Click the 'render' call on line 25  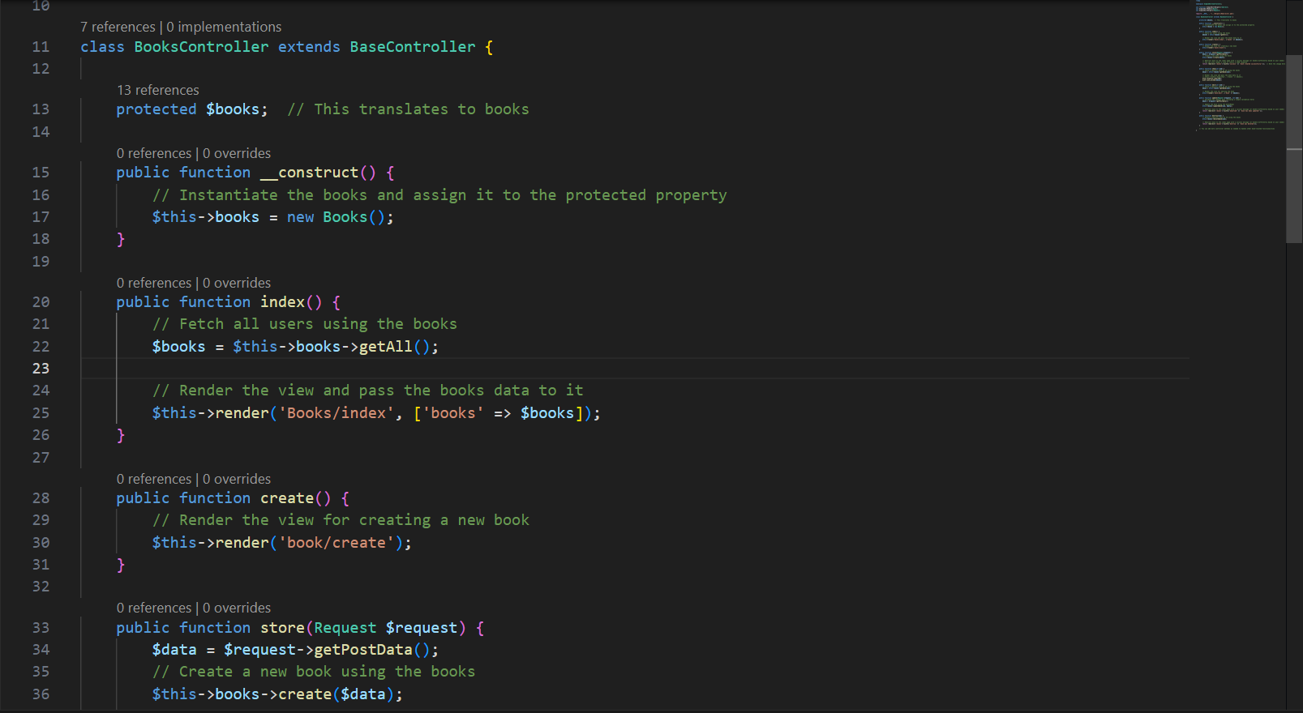coord(242,413)
